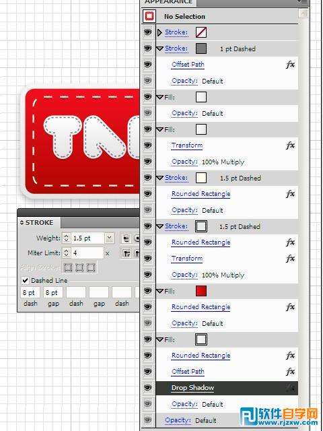The image size is (323, 431).
Task: Click the first dash input field
Action: (30, 292)
